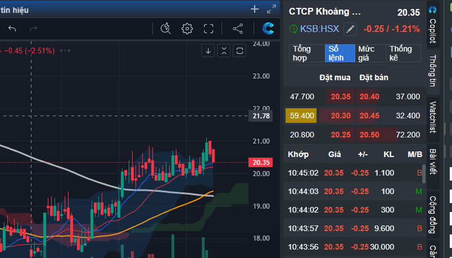The image size is (452, 258).
Task: Click ask price 20.45
Action: (x=369, y=116)
